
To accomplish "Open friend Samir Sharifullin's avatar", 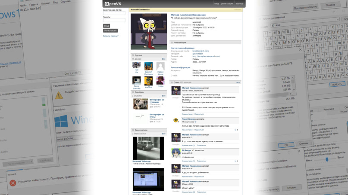I will (x=137, y=81).
